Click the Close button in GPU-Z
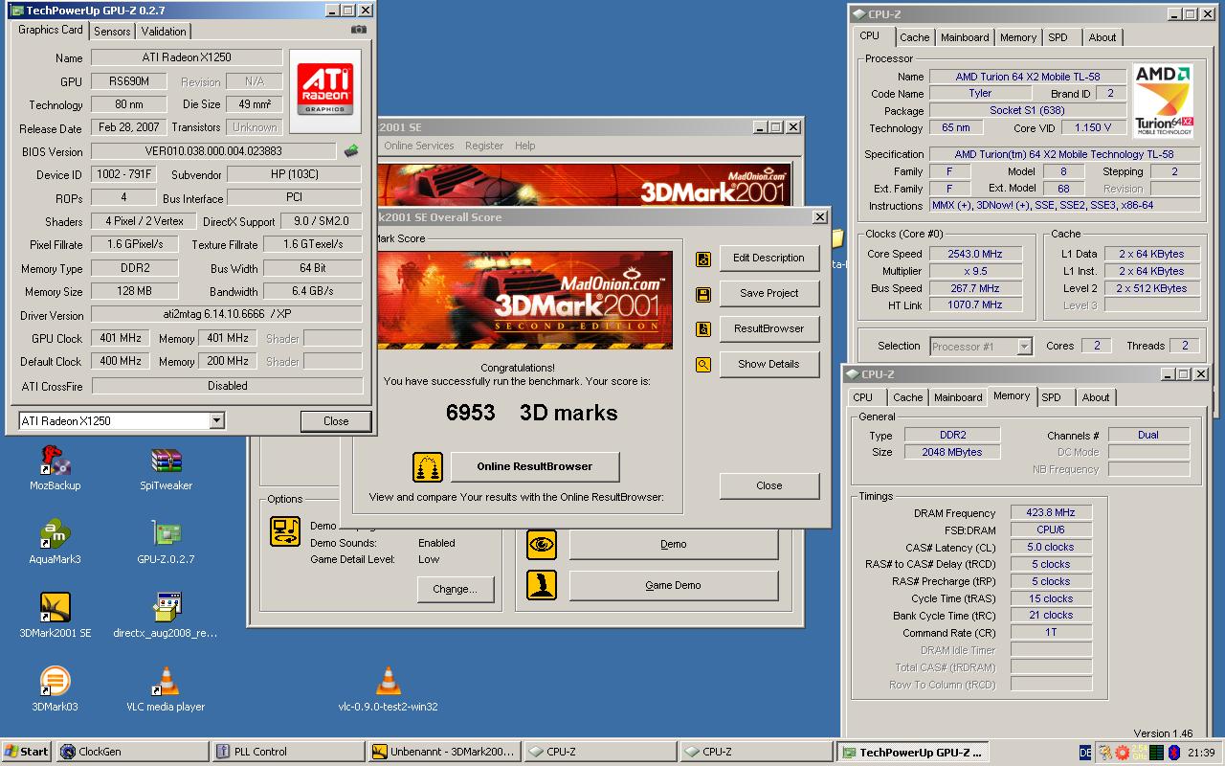 (x=336, y=421)
